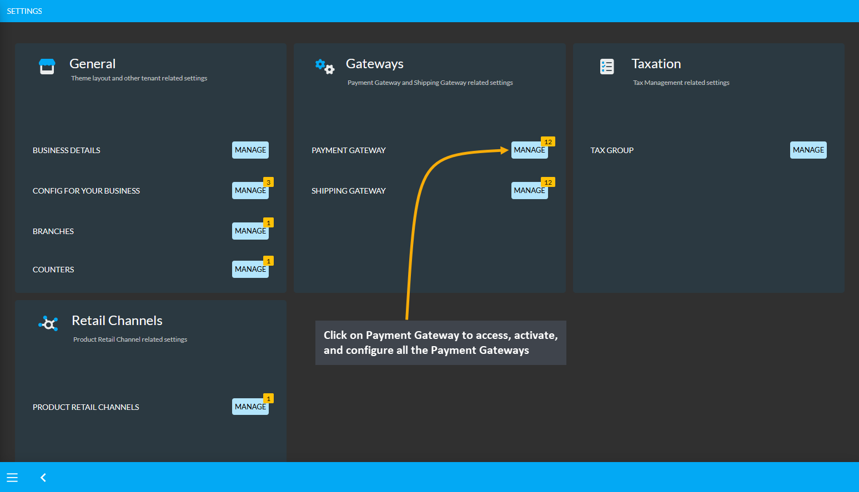Click the Taxation card heading
Screen dimensions: 859x492
(656, 64)
